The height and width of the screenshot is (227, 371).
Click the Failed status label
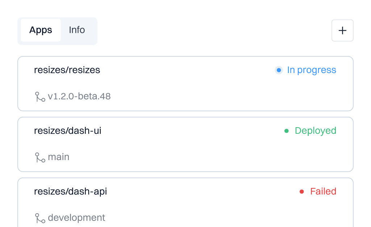(x=323, y=191)
